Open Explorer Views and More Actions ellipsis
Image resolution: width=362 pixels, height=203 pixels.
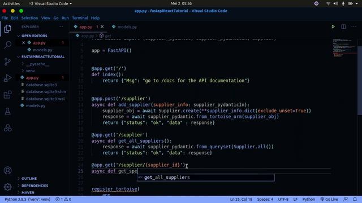61,27
